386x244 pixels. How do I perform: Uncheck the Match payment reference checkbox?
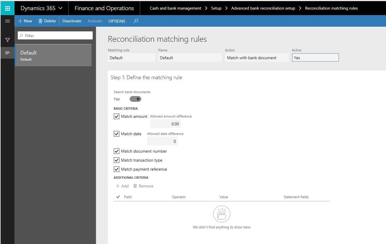pyautogui.click(x=117, y=169)
